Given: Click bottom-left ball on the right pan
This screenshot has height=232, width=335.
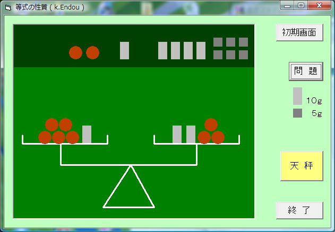Looking at the screenshot, I should [204, 137].
